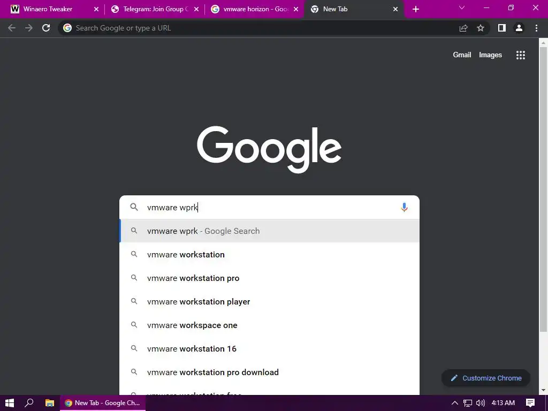Show hidden system tray icons

pyautogui.click(x=455, y=403)
